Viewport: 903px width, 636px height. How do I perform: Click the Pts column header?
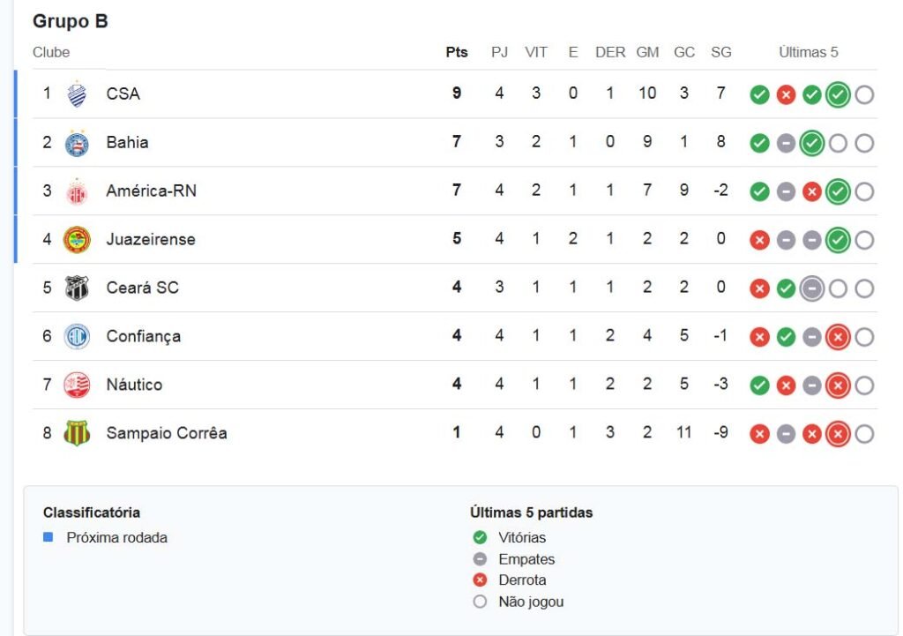point(457,52)
